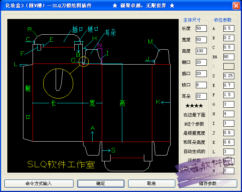242x192 pixels.
Task: Click the parameter N field showing 5
Action: click(229, 171)
